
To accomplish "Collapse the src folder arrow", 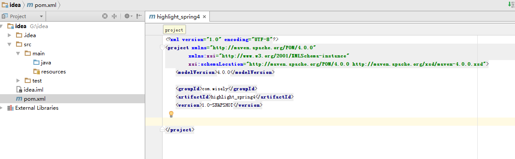I will point(10,44).
